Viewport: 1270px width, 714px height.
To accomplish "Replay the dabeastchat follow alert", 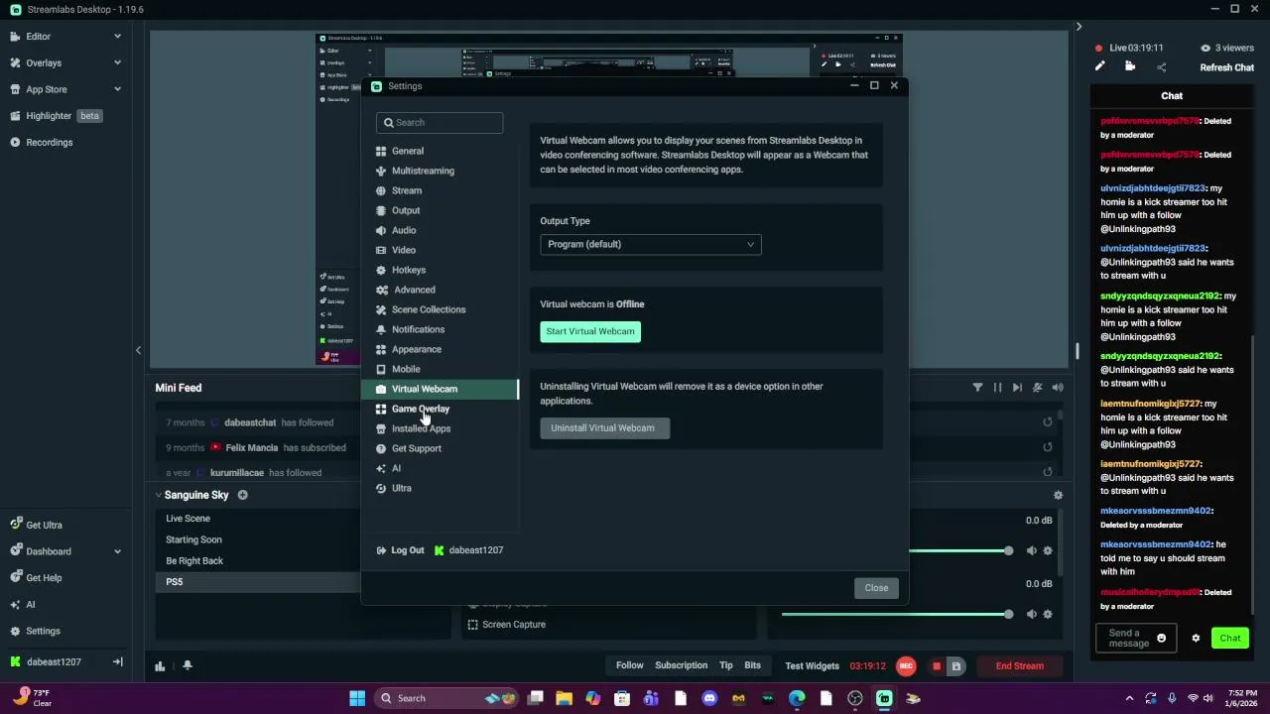I will 1047,422.
